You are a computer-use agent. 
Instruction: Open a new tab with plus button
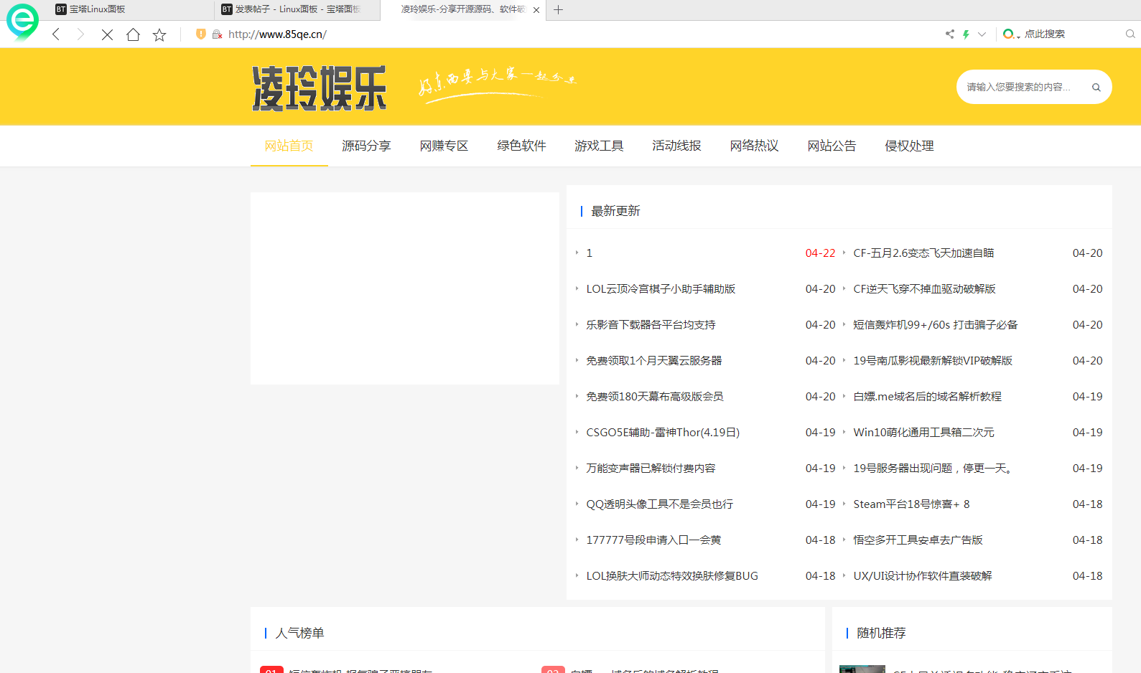click(558, 9)
